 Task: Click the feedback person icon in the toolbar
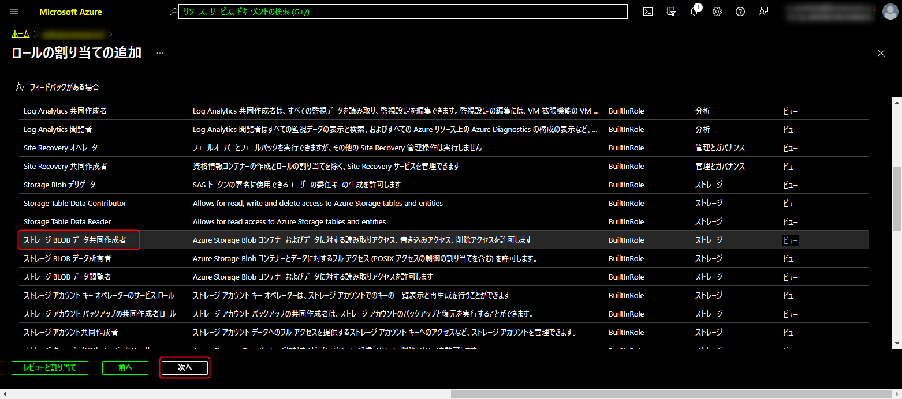(x=21, y=87)
